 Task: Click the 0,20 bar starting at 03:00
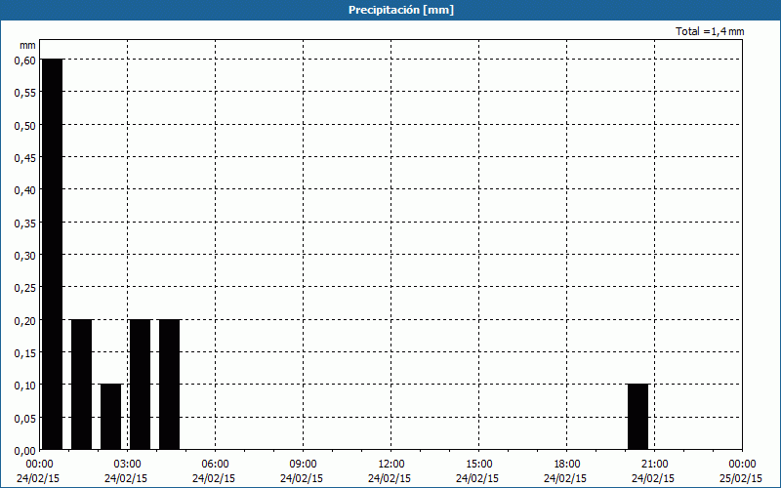pyautogui.click(x=140, y=385)
